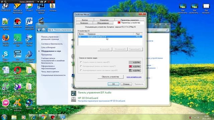Viewport: 214px width, 120px height.
Task: Open the Windows Start button
Action: [x=4, y=117]
